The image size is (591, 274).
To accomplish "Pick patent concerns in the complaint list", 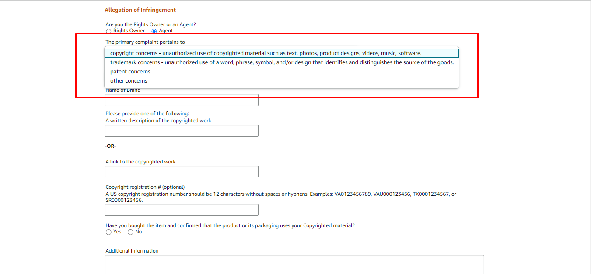I will [x=130, y=72].
